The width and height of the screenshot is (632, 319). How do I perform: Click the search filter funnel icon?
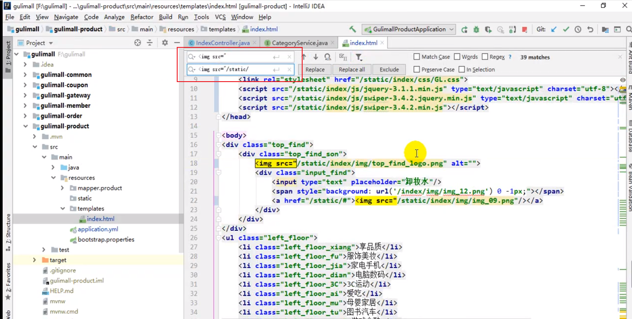click(359, 57)
